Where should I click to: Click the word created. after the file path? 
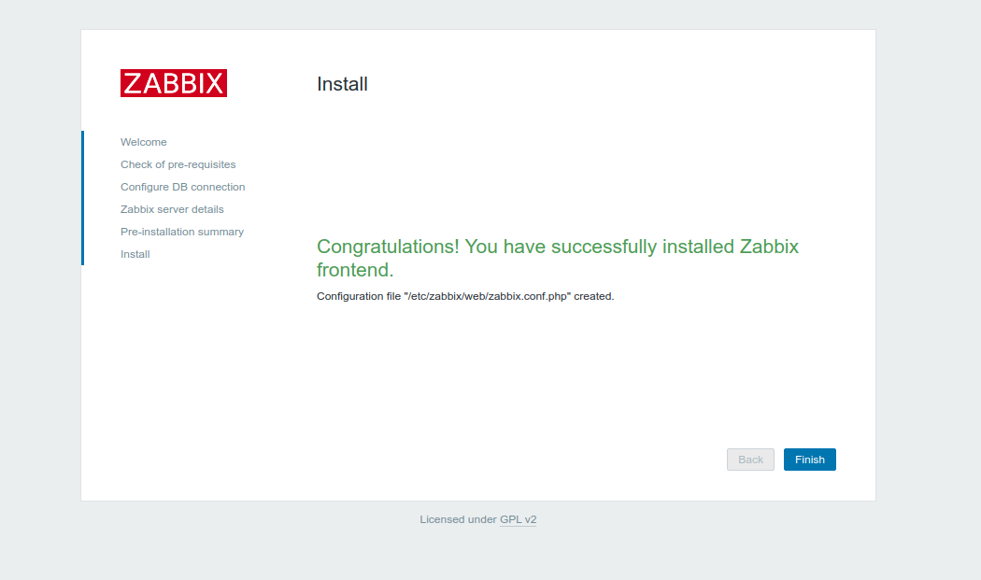click(x=593, y=297)
